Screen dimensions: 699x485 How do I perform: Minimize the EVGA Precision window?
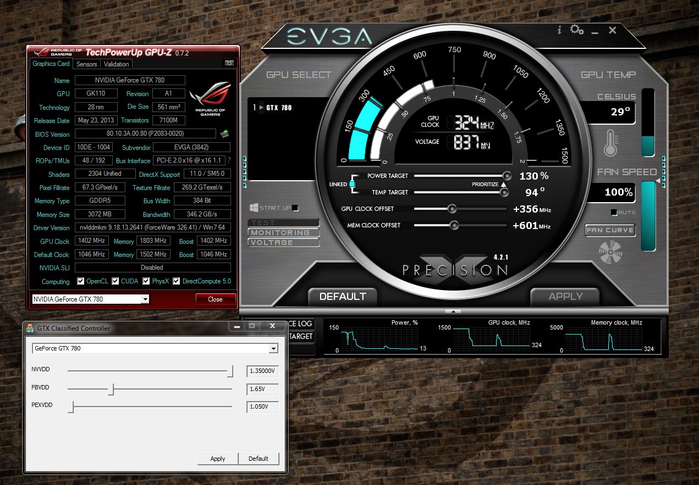point(595,32)
